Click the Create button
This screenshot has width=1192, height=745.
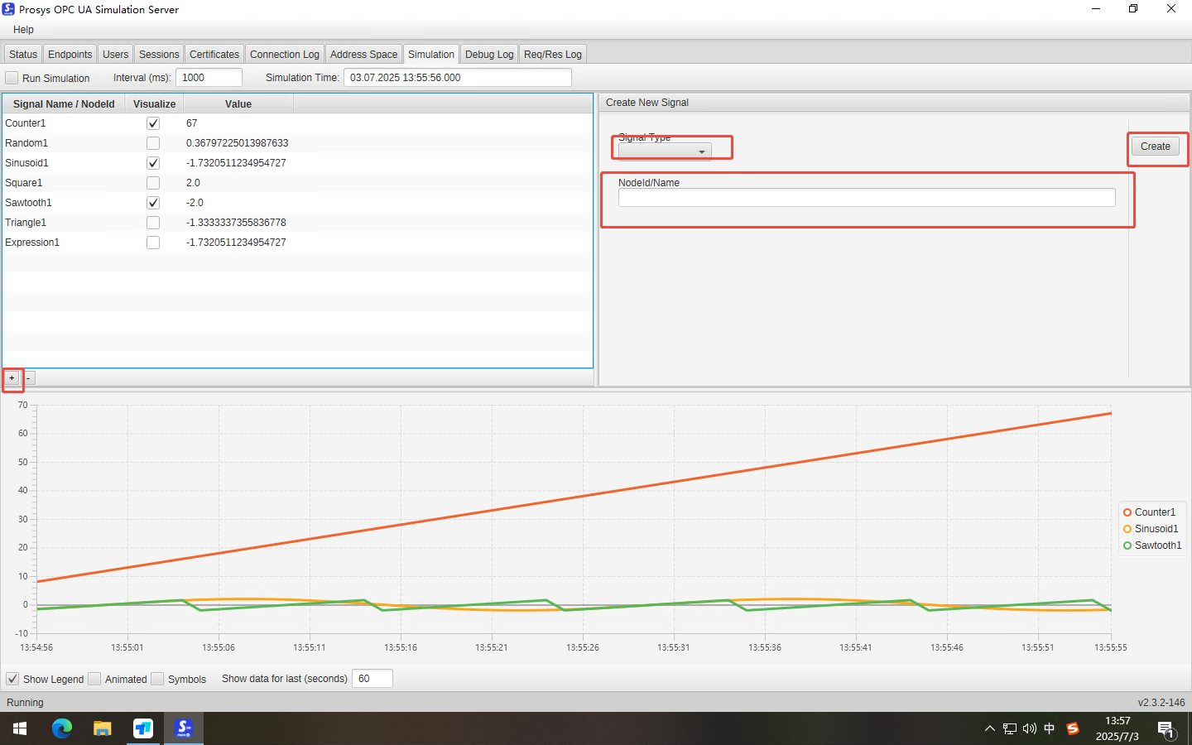click(x=1156, y=146)
